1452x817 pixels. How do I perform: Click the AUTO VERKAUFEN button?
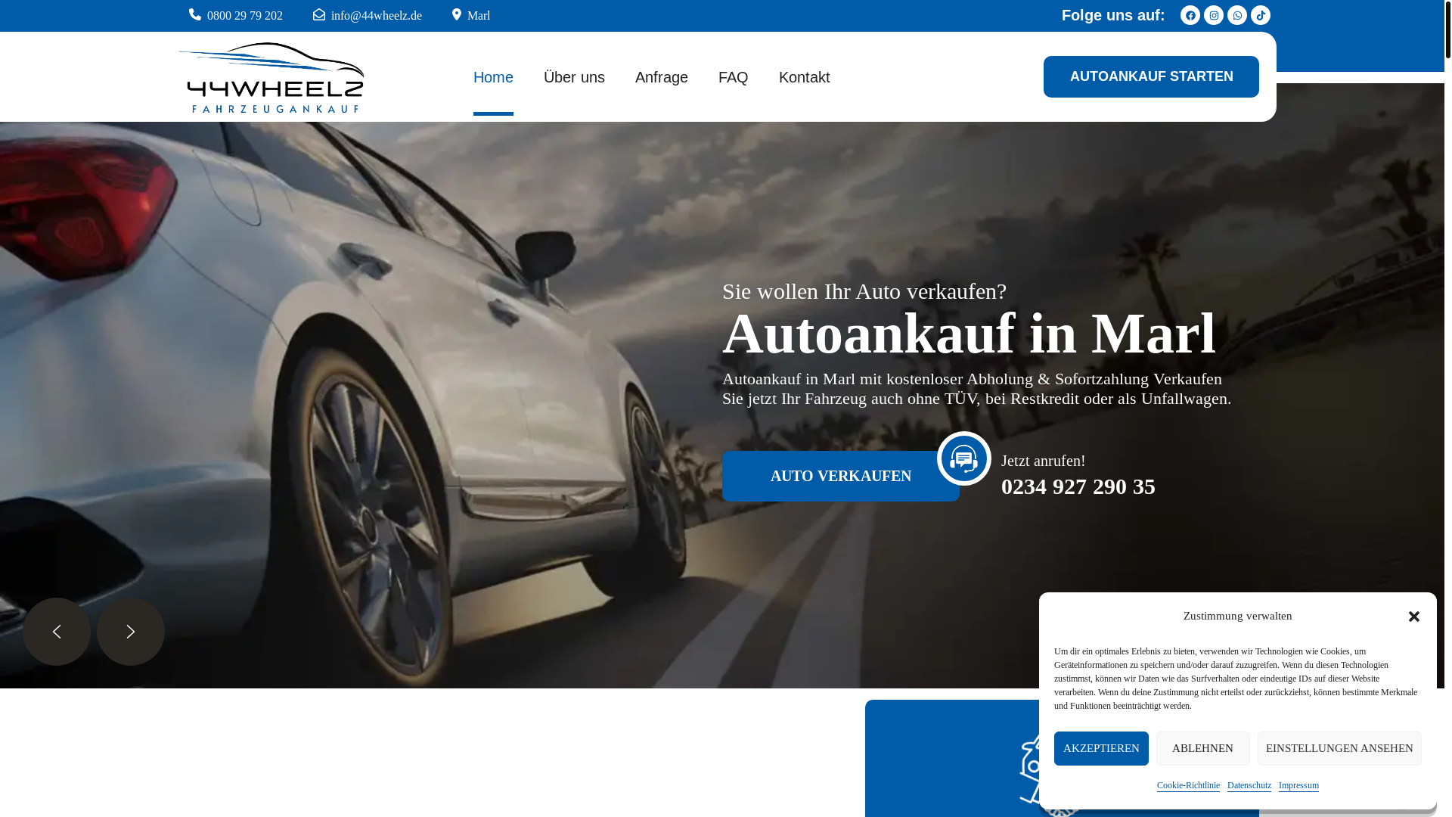[x=841, y=476]
